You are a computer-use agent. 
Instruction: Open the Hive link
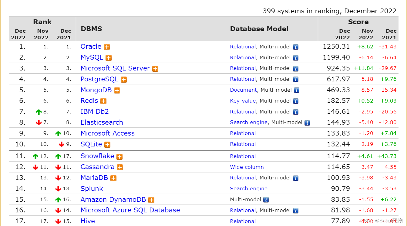pos(88,221)
